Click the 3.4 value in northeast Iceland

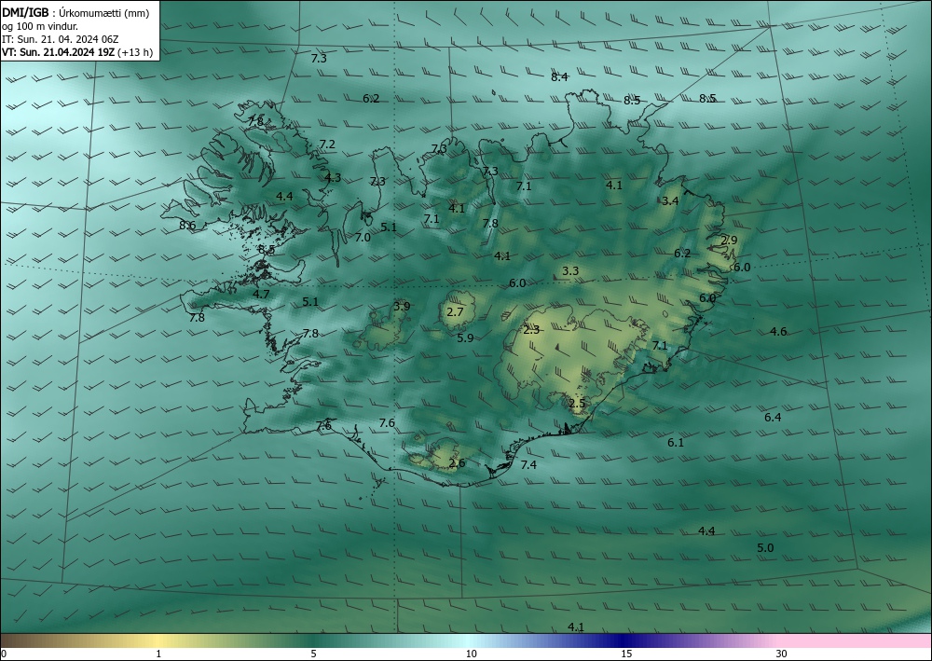pos(670,201)
